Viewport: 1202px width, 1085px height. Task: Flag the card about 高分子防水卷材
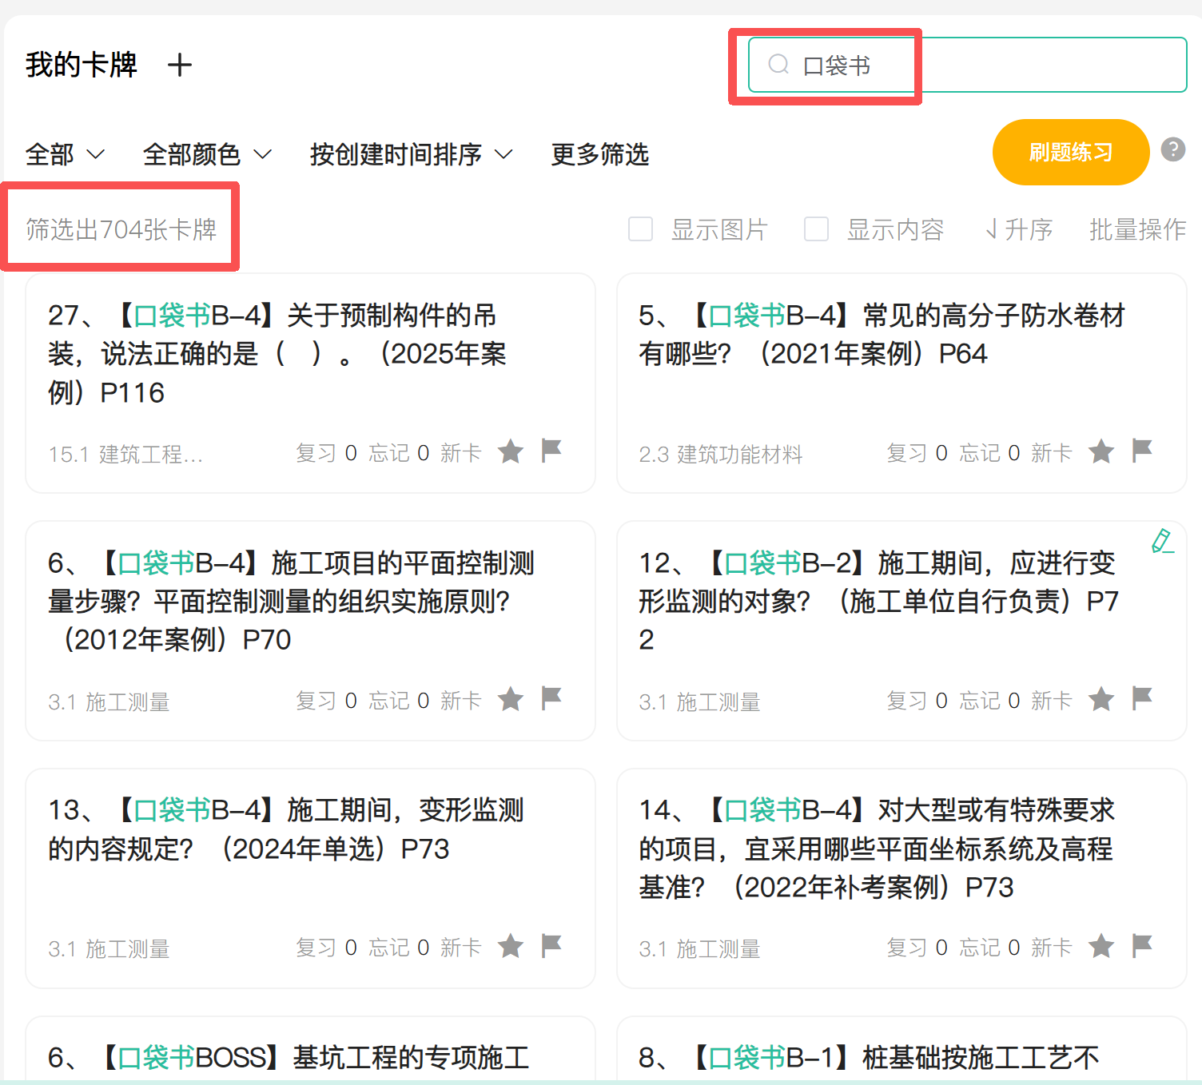(x=1142, y=451)
